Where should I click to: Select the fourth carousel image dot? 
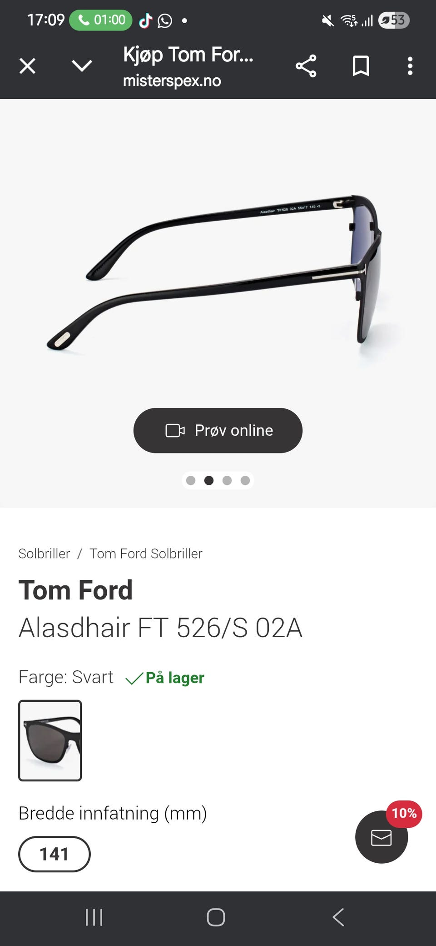tap(245, 481)
